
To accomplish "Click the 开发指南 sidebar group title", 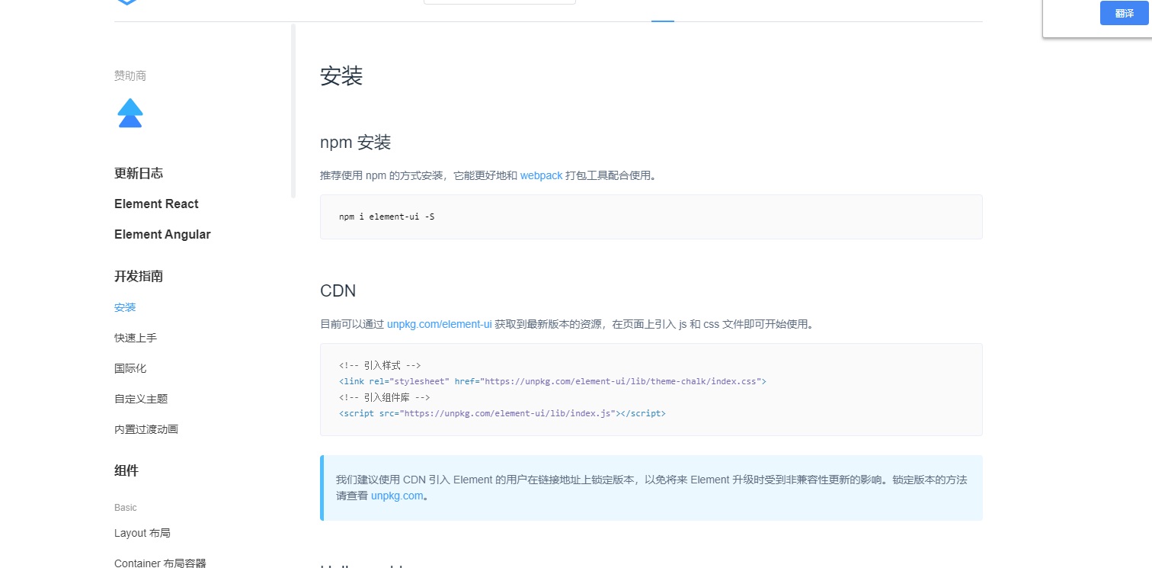I will click(139, 276).
